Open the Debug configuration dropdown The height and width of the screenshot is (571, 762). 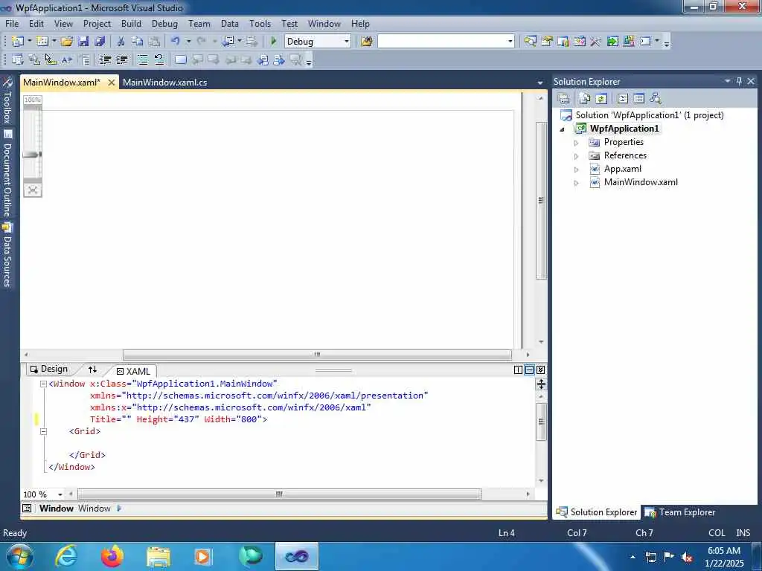[347, 42]
